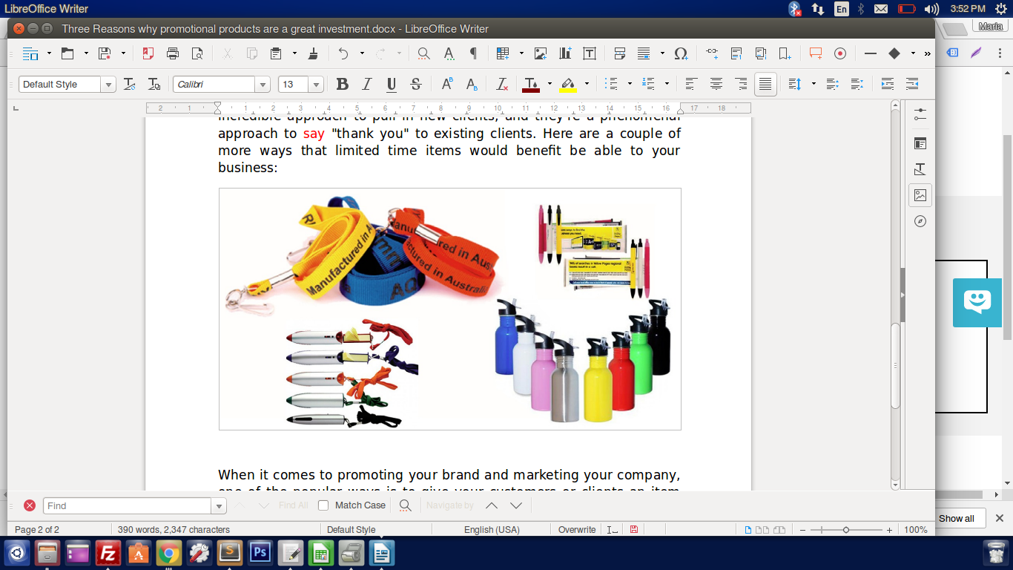The image size is (1013, 570).
Task: Open sidebar Gallery panel icon
Action: point(920,195)
